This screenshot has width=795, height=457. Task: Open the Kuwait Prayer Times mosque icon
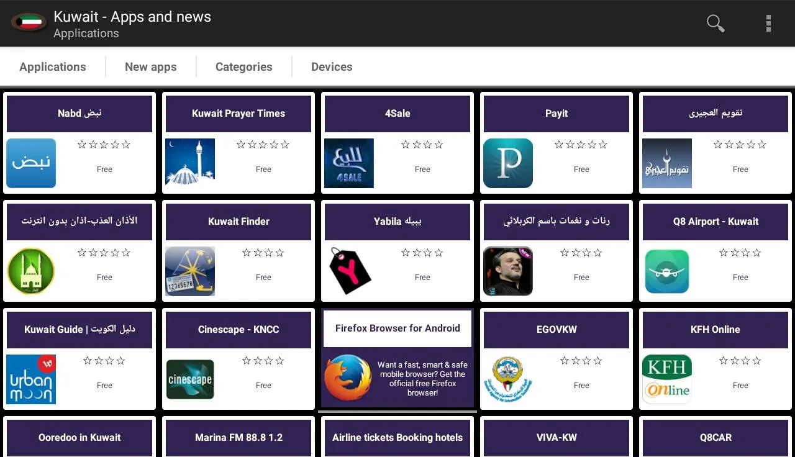pyautogui.click(x=190, y=163)
